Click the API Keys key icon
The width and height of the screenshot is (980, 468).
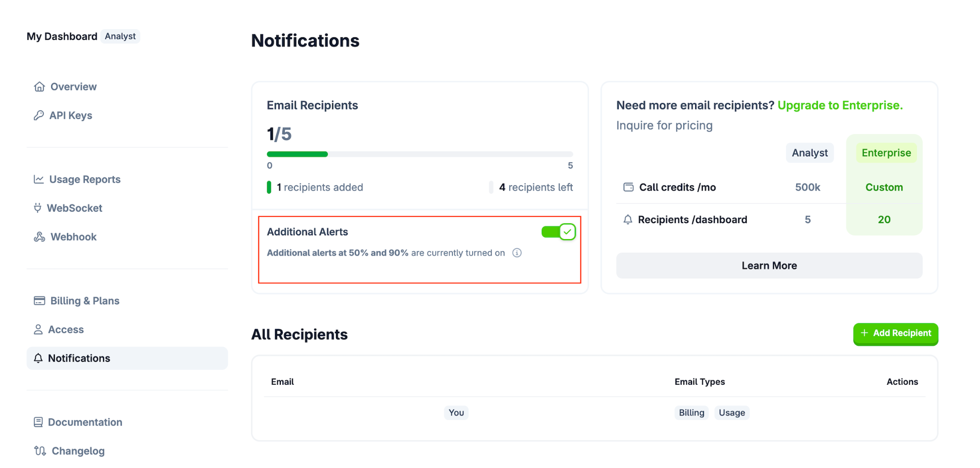pos(39,115)
